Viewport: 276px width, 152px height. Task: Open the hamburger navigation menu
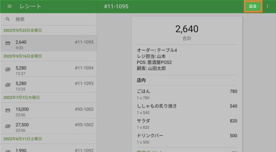[9, 6]
